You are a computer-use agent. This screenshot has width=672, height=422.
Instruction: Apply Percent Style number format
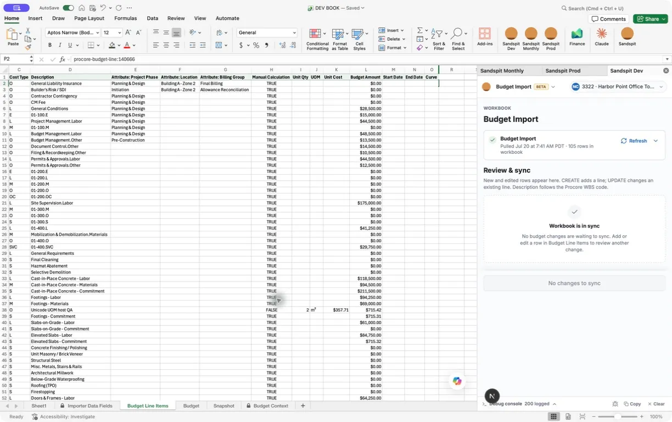click(256, 45)
